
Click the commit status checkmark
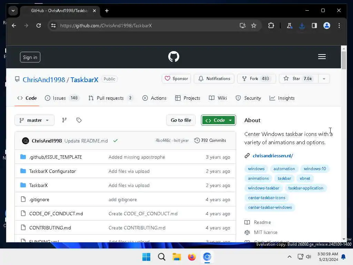click(115, 141)
